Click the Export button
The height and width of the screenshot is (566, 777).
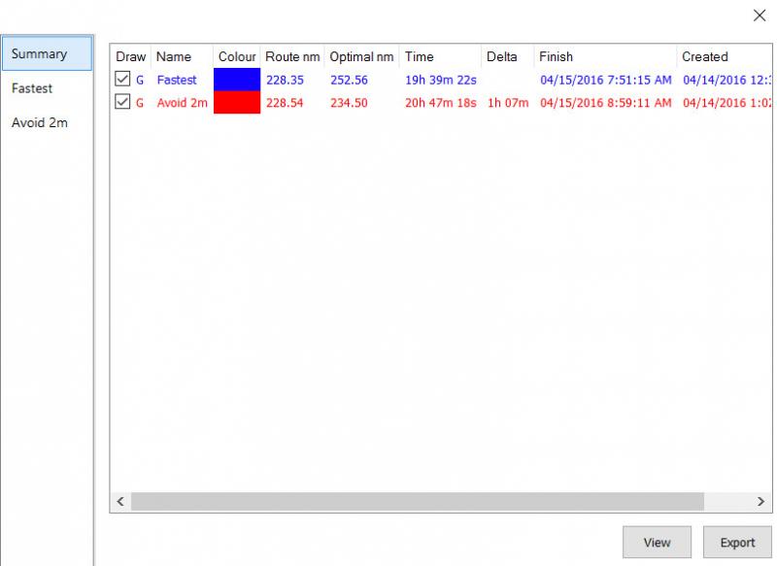tap(737, 542)
